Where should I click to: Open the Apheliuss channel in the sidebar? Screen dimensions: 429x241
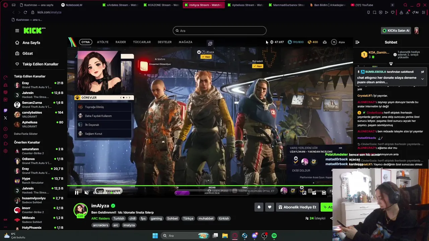point(39,124)
